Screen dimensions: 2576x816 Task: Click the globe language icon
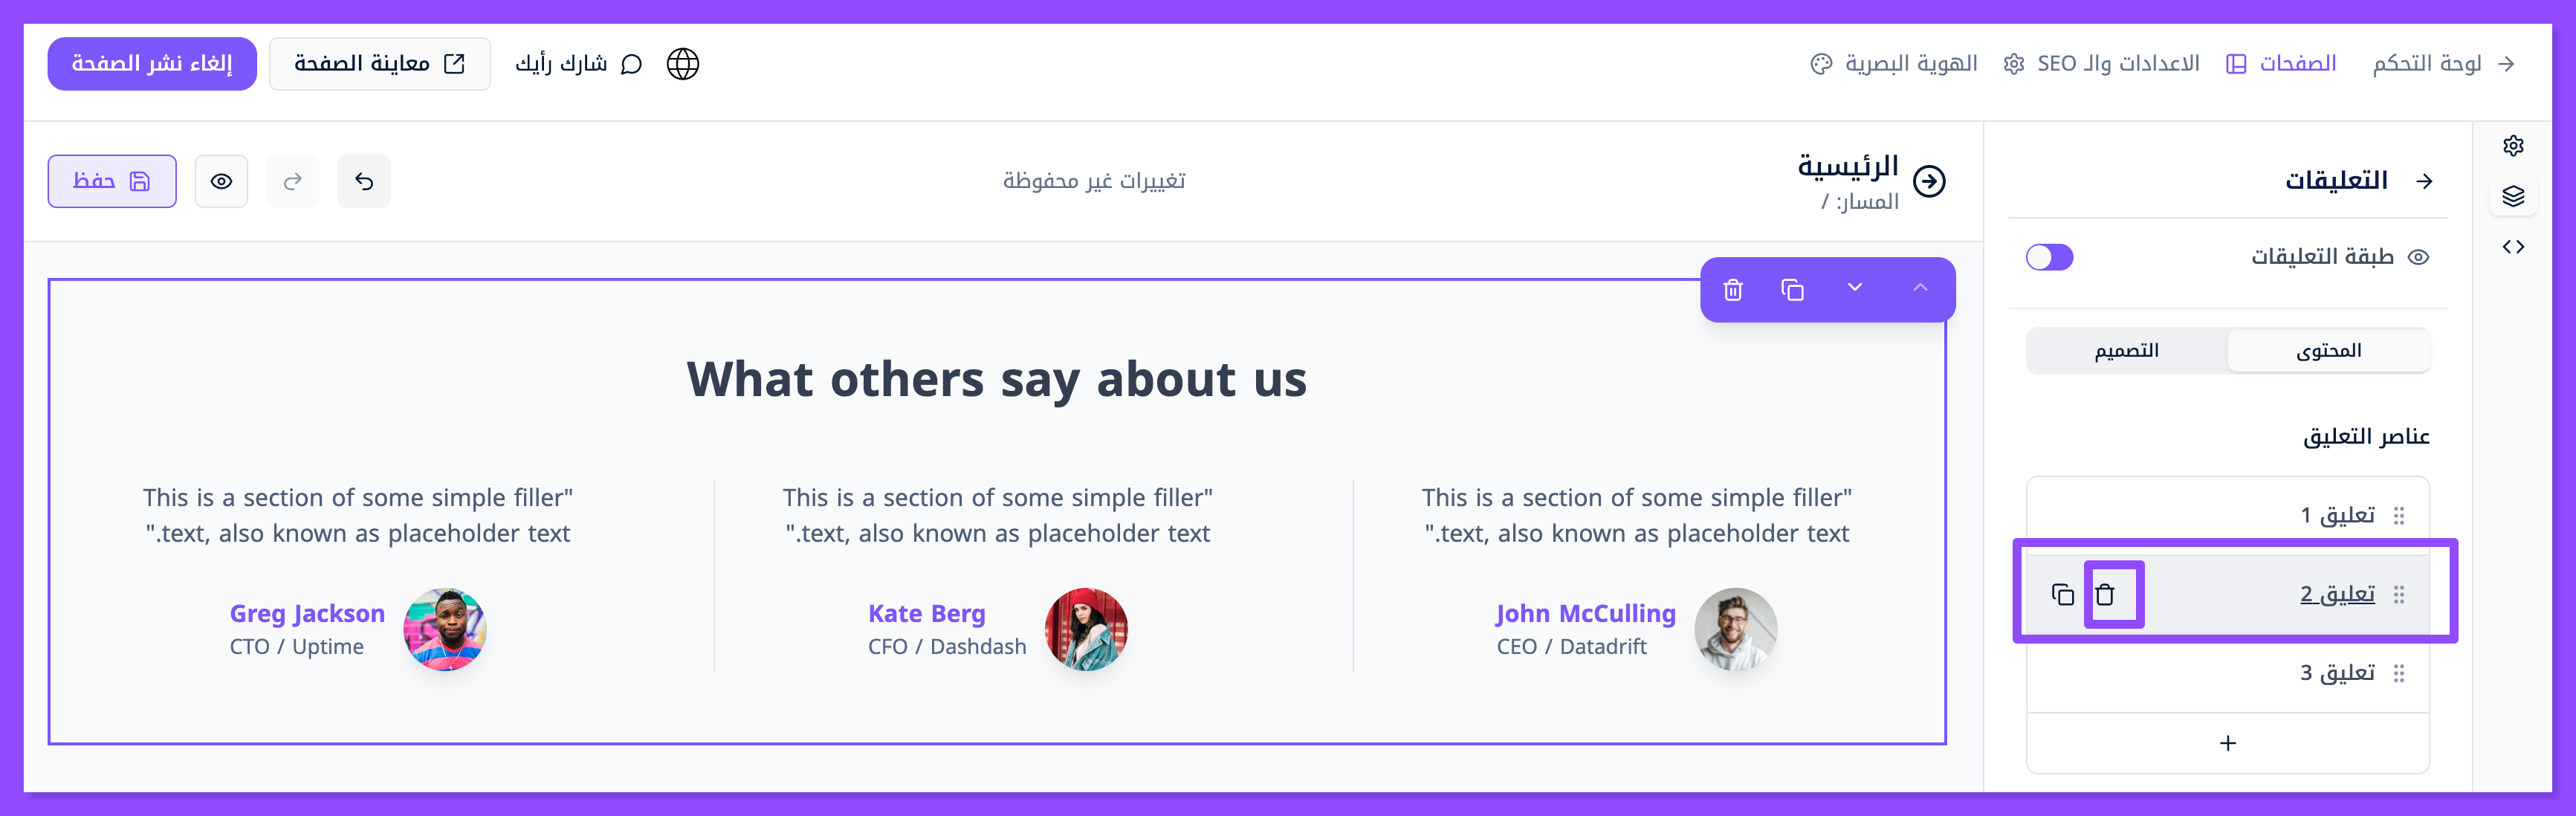pyautogui.click(x=683, y=64)
